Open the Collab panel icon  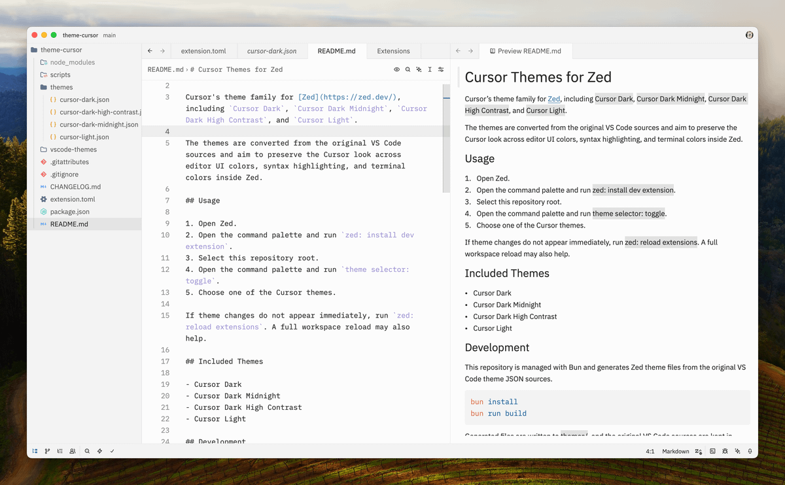tap(73, 451)
